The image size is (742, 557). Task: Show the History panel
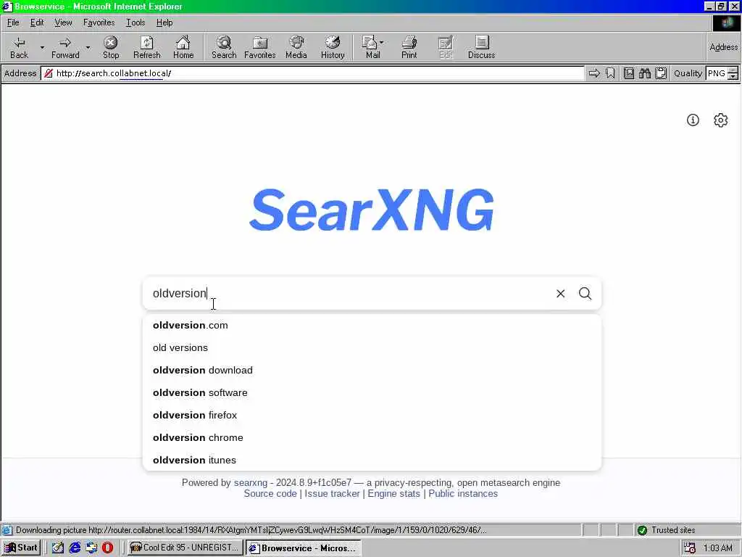click(x=333, y=47)
